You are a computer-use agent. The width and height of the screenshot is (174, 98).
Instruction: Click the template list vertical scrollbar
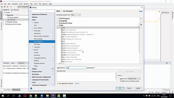pyautogui.click(x=139, y=38)
